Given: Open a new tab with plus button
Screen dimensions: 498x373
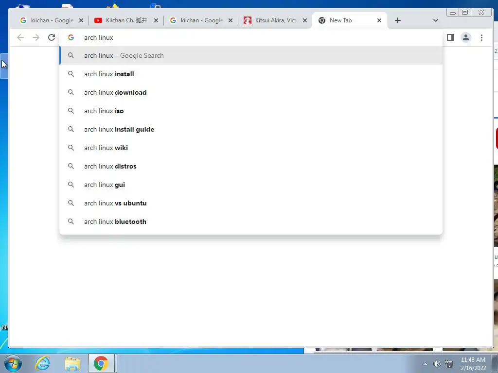Looking at the screenshot, I should click(x=398, y=20).
